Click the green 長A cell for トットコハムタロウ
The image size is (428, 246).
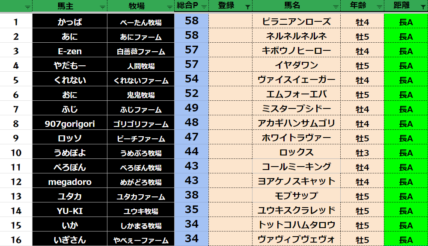pos(406,225)
